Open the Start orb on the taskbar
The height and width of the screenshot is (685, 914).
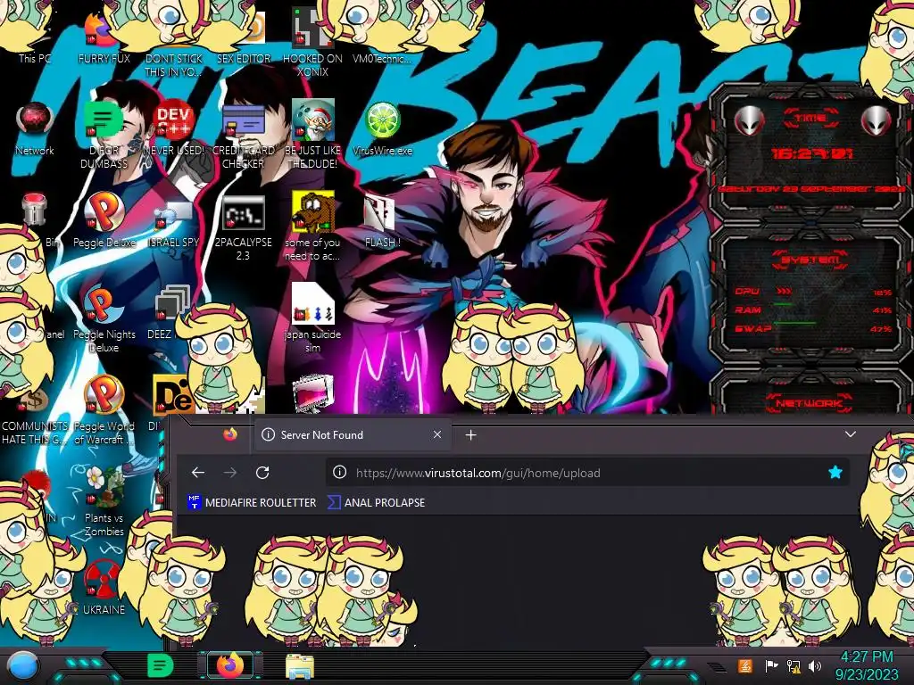[x=22, y=666]
